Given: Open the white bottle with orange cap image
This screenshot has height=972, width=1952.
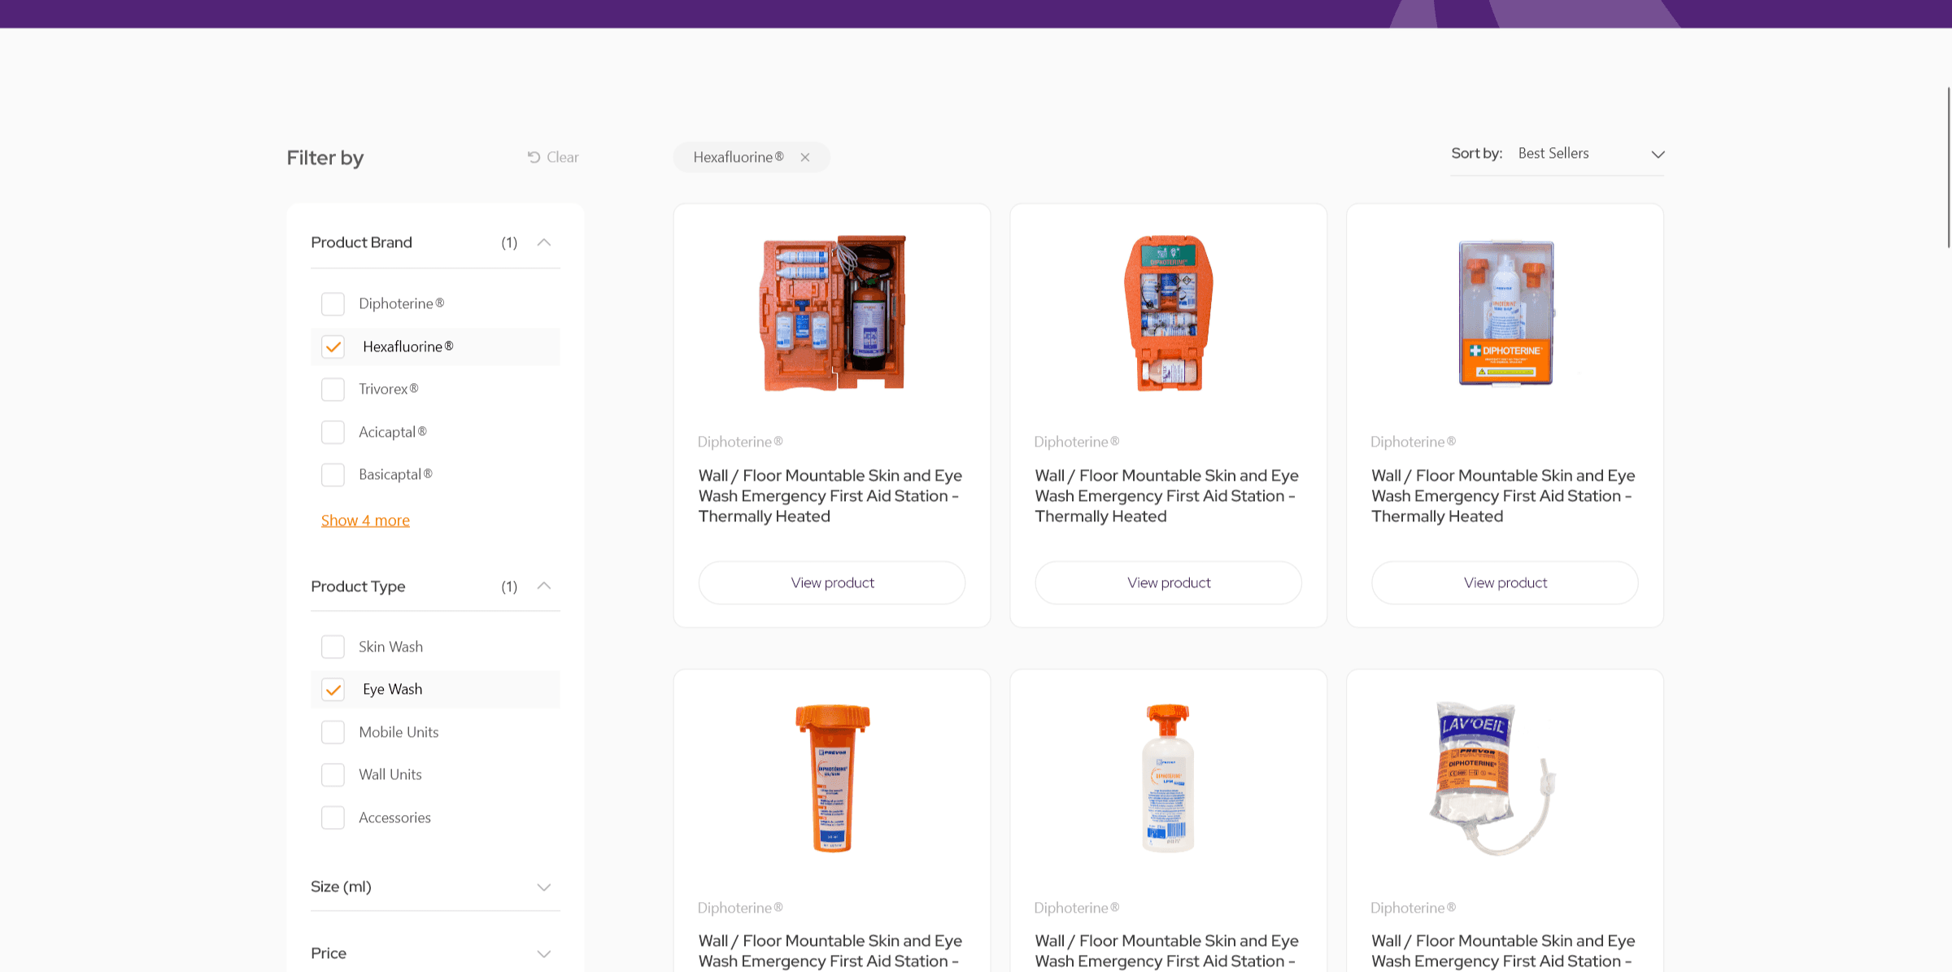Looking at the screenshot, I should coord(1169,778).
